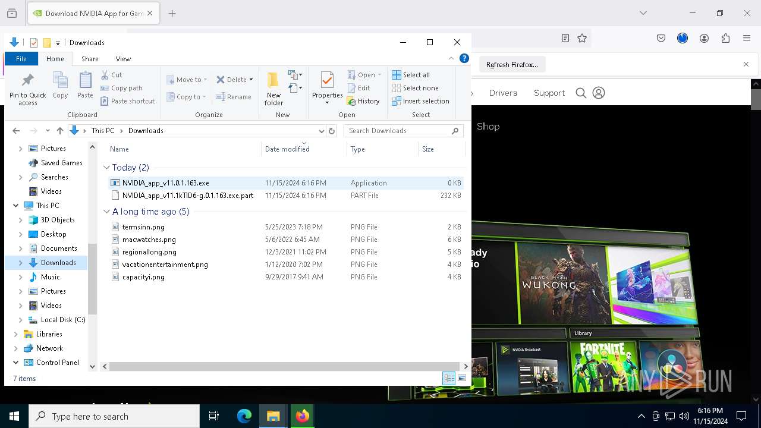Screen dimensions: 761x428
Task: Go back in File Explorer
Action: [x=16, y=131]
